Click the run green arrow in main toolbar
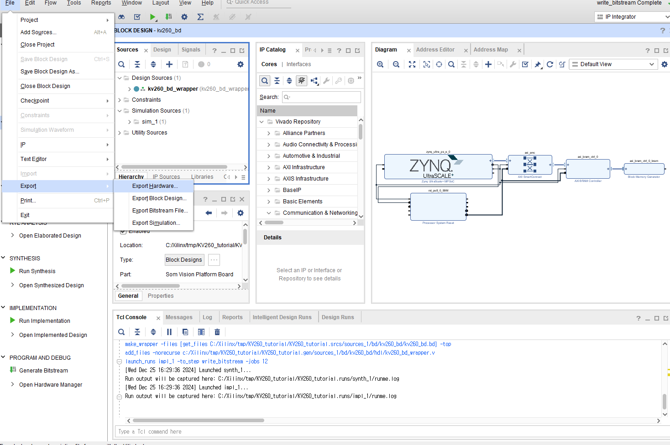This screenshot has height=445, width=670. (153, 17)
